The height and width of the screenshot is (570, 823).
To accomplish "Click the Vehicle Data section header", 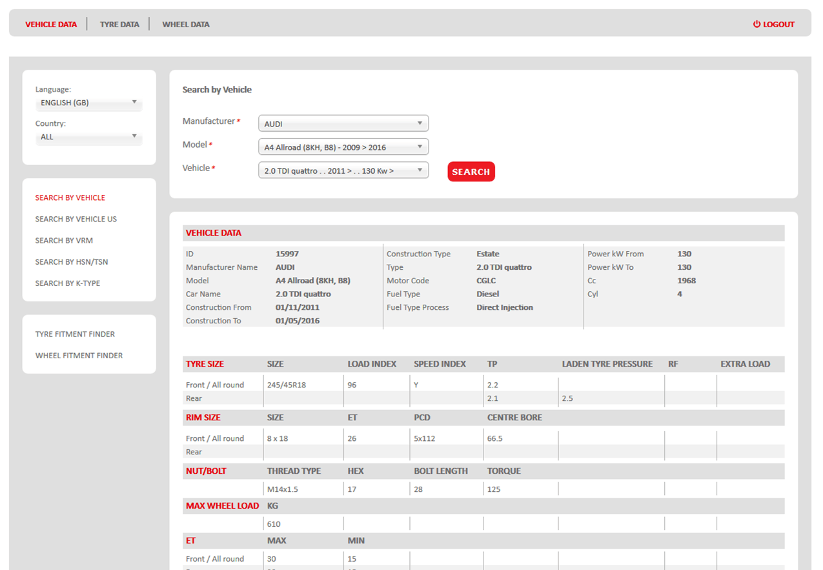I will pyautogui.click(x=214, y=233).
